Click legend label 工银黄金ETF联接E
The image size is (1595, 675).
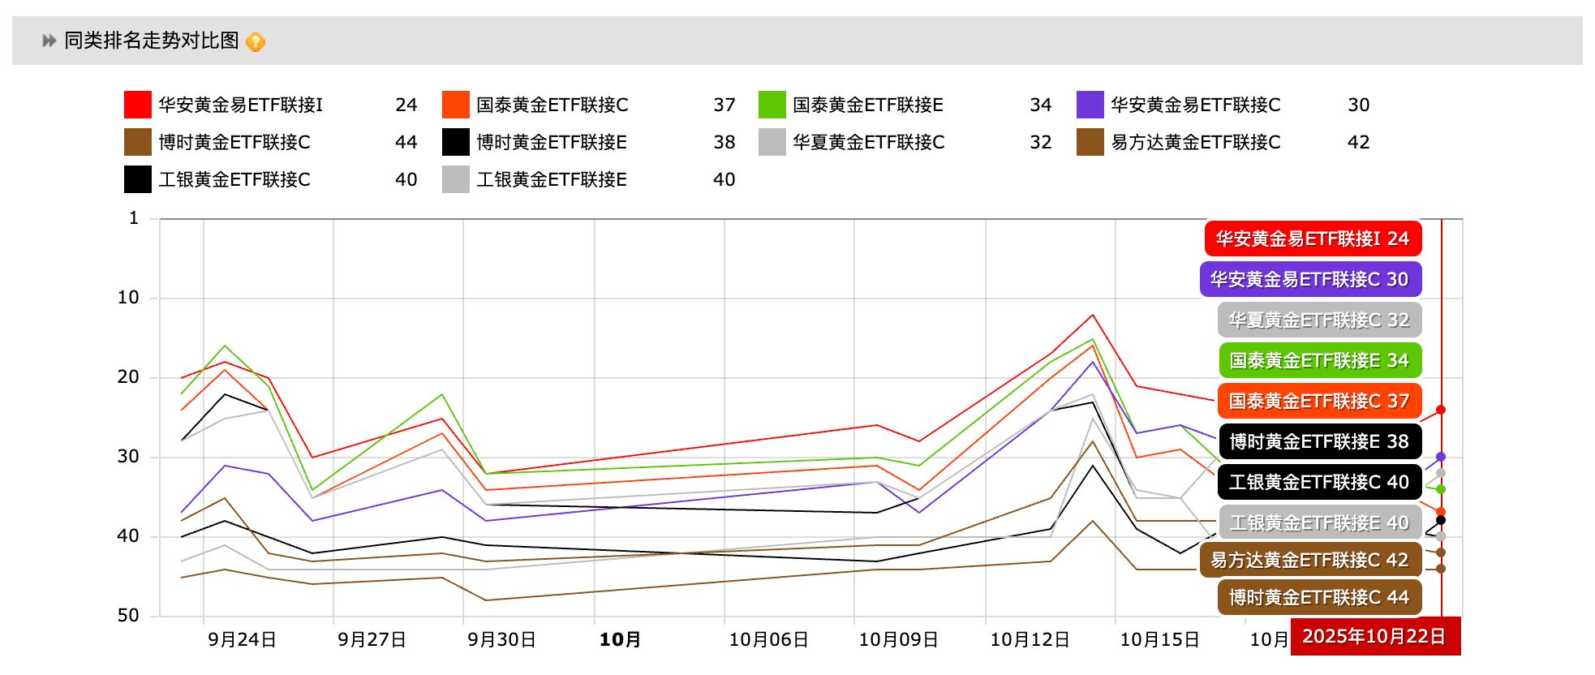point(552,179)
